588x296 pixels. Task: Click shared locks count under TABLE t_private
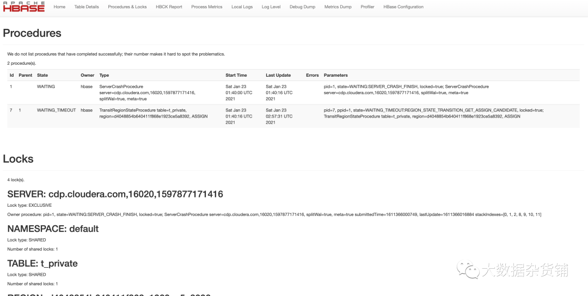pyautogui.click(x=33, y=283)
